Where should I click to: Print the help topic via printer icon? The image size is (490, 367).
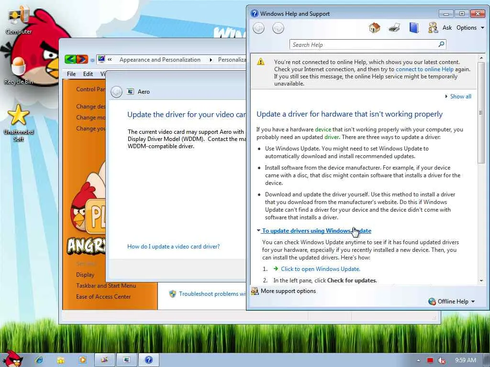pos(394,28)
